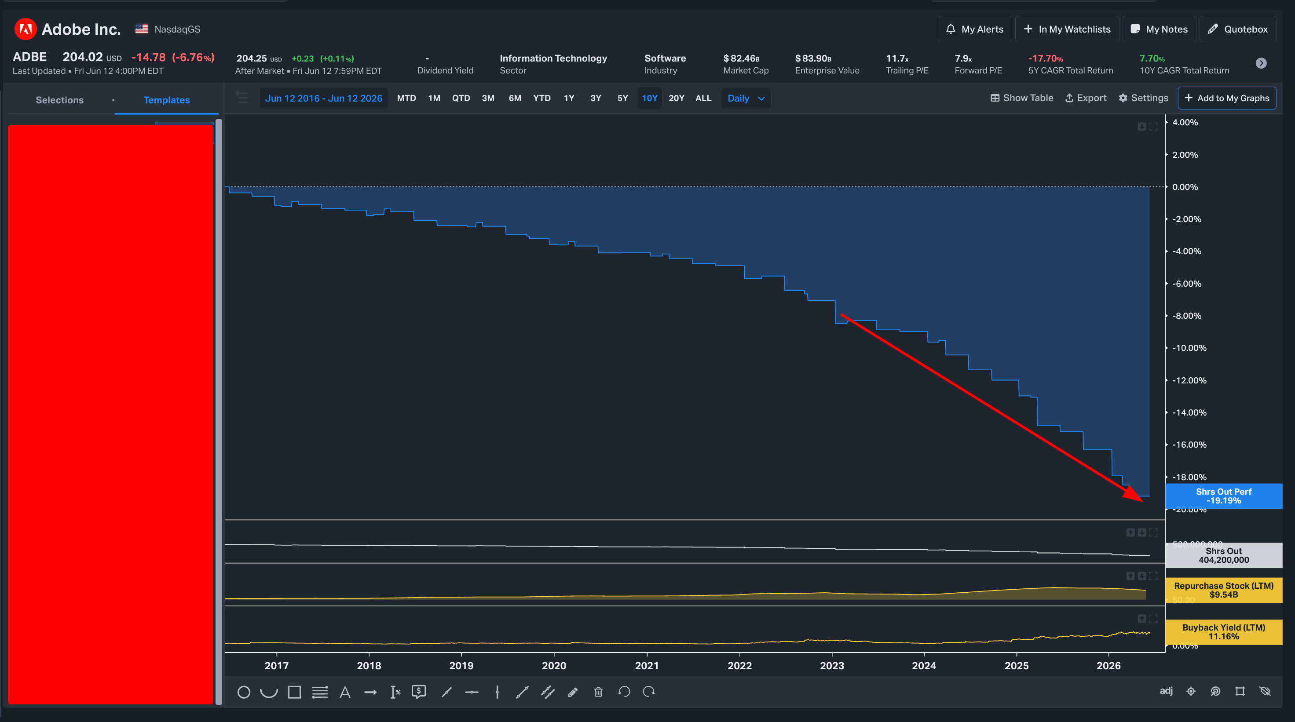This screenshot has height=722, width=1295.
Task: Toggle the crosshair target mode
Action: coord(1191,692)
